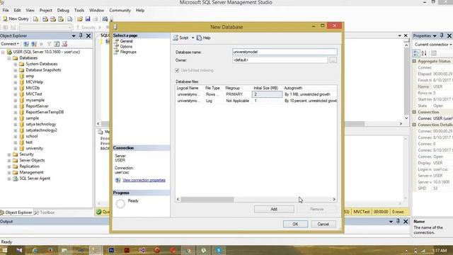The width and height of the screenshot is (453, 255).
Task: Click the Refresh icon in Object Explorer toolbar
Action: (57, 44)
